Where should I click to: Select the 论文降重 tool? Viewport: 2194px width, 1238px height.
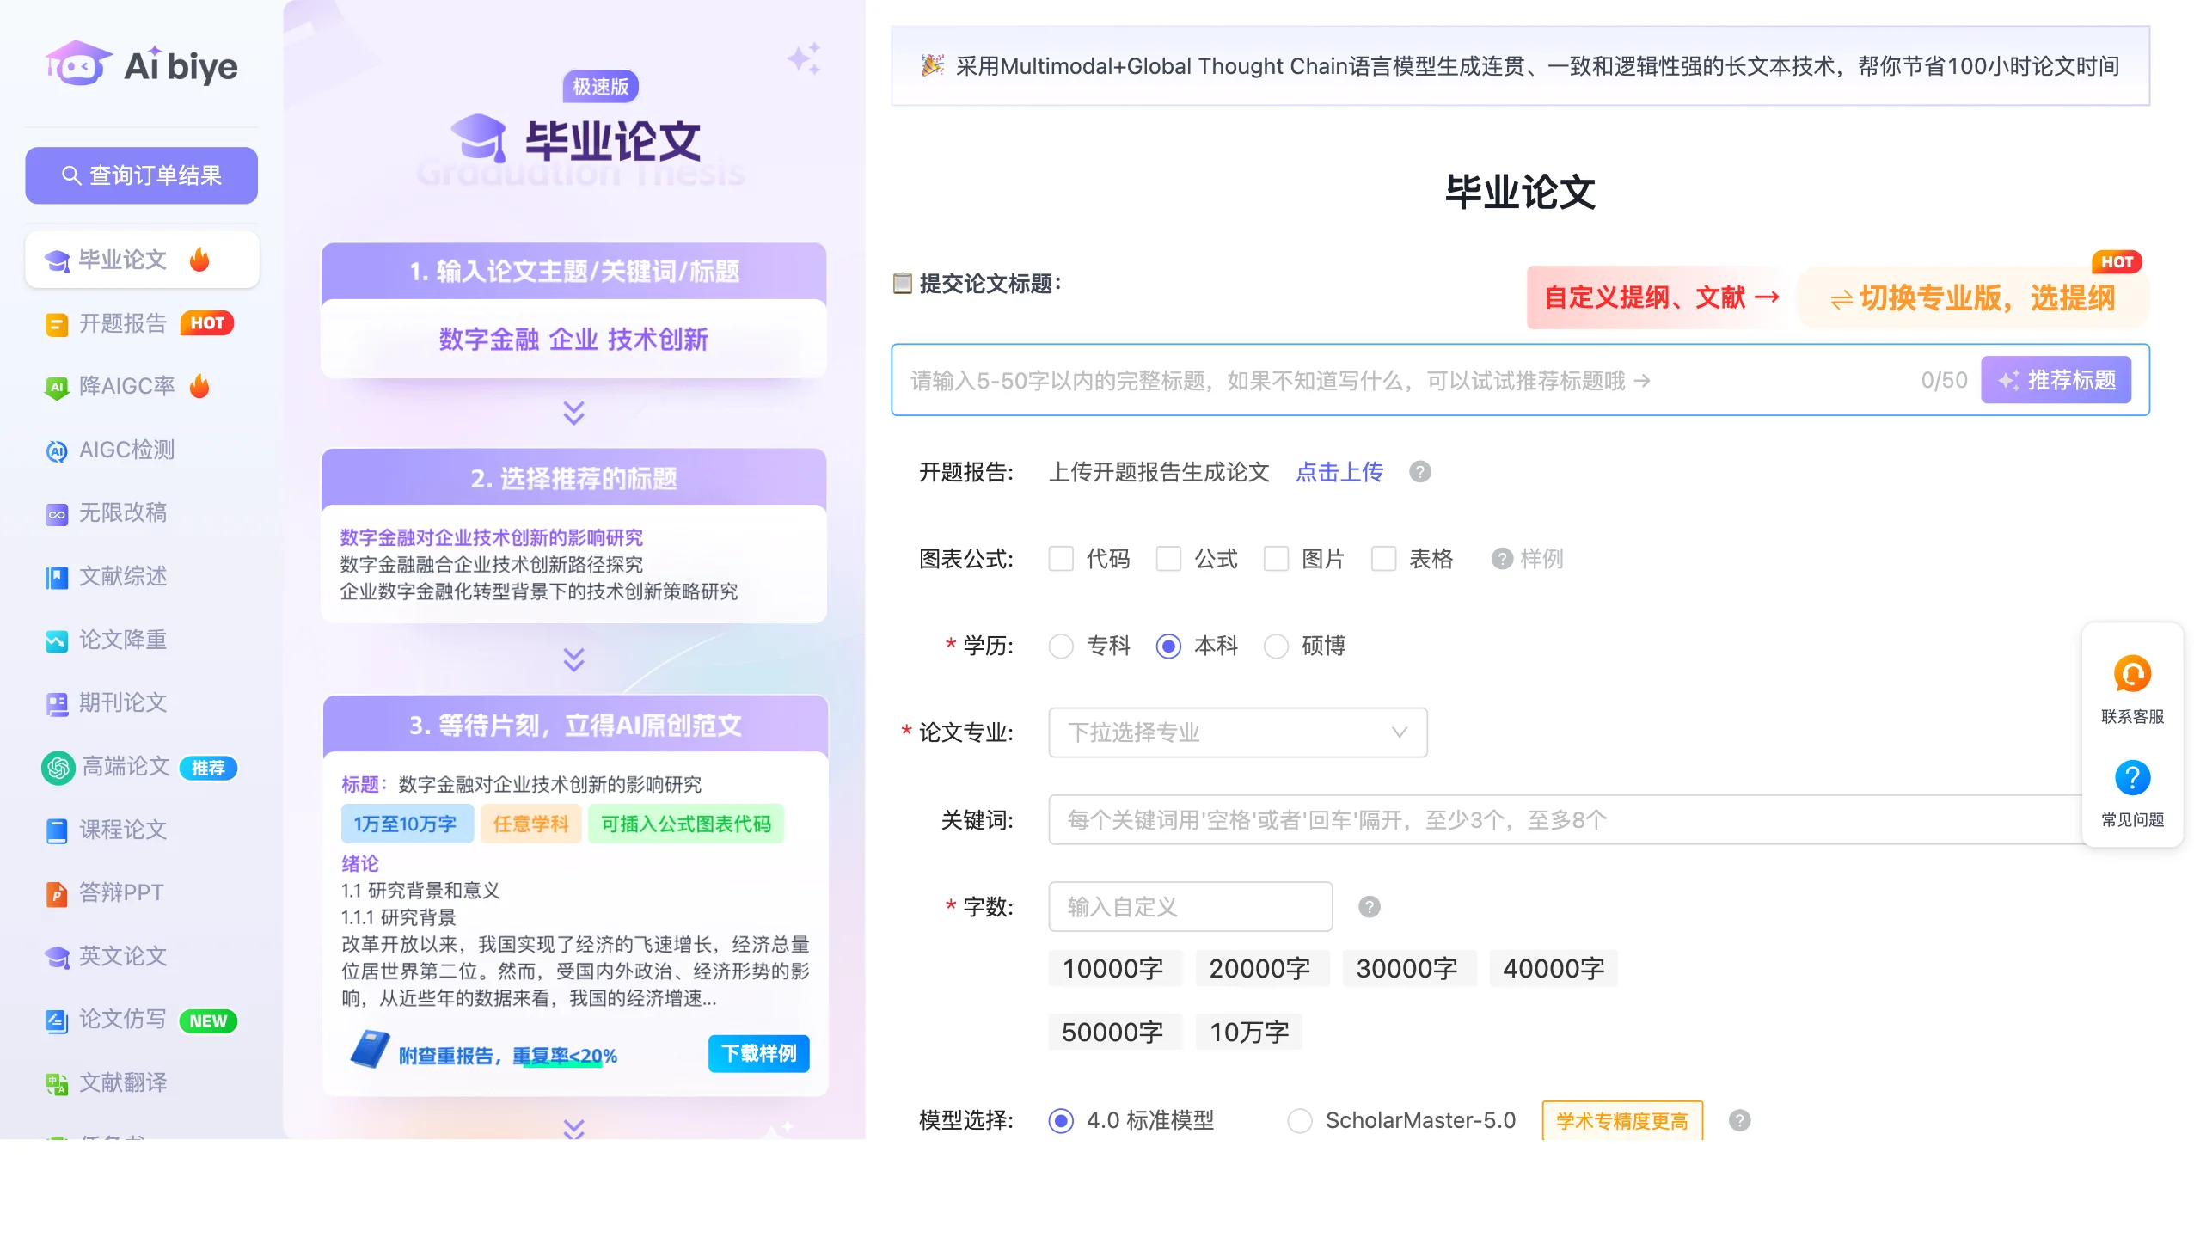point(123,640)
